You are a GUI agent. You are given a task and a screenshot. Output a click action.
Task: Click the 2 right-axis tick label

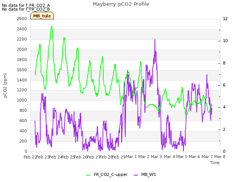pyautogui.click(x=224, y=129)
